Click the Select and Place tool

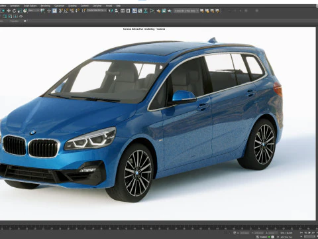pos(25,11)
